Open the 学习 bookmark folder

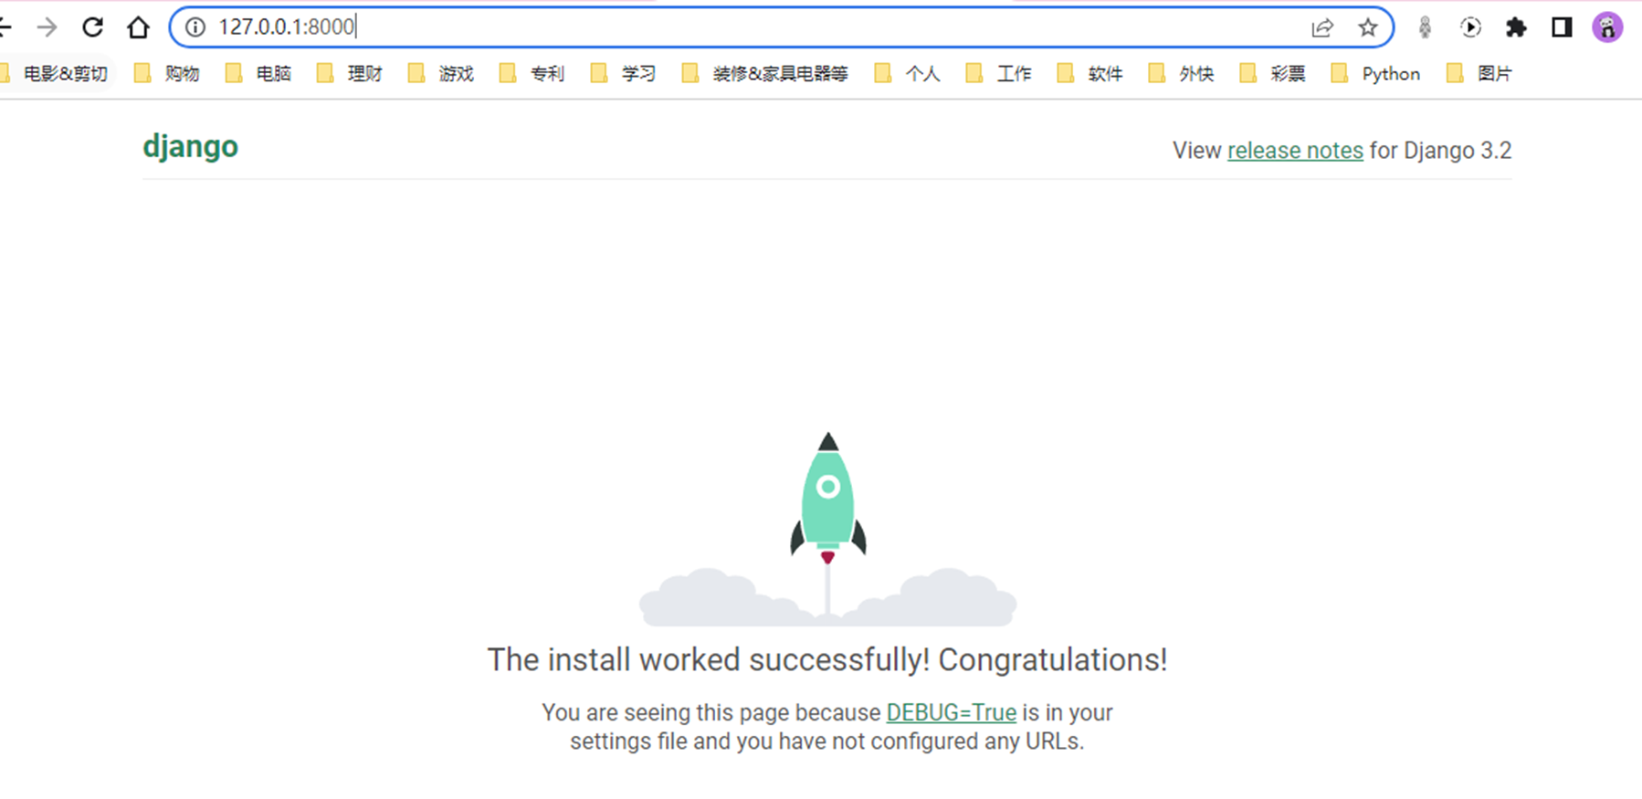tap(624, 74)
